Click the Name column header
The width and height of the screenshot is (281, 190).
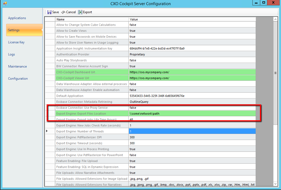tap(92, 19)
